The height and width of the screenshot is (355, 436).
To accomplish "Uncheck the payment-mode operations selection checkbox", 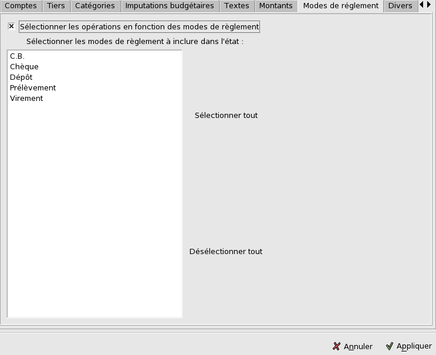I will point(11,26).
